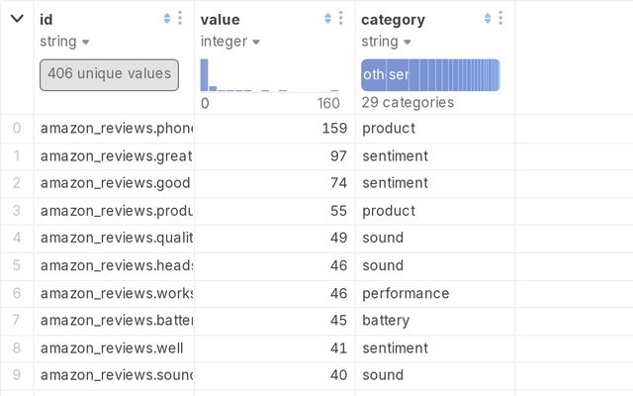
Task: Open the category column options menu
Action: [x=500, y=18]
